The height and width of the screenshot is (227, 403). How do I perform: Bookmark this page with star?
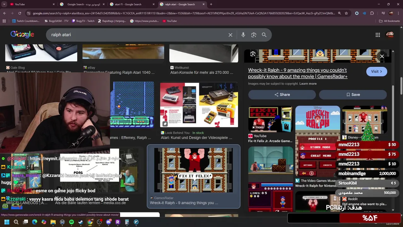click(x=346, y=13)
